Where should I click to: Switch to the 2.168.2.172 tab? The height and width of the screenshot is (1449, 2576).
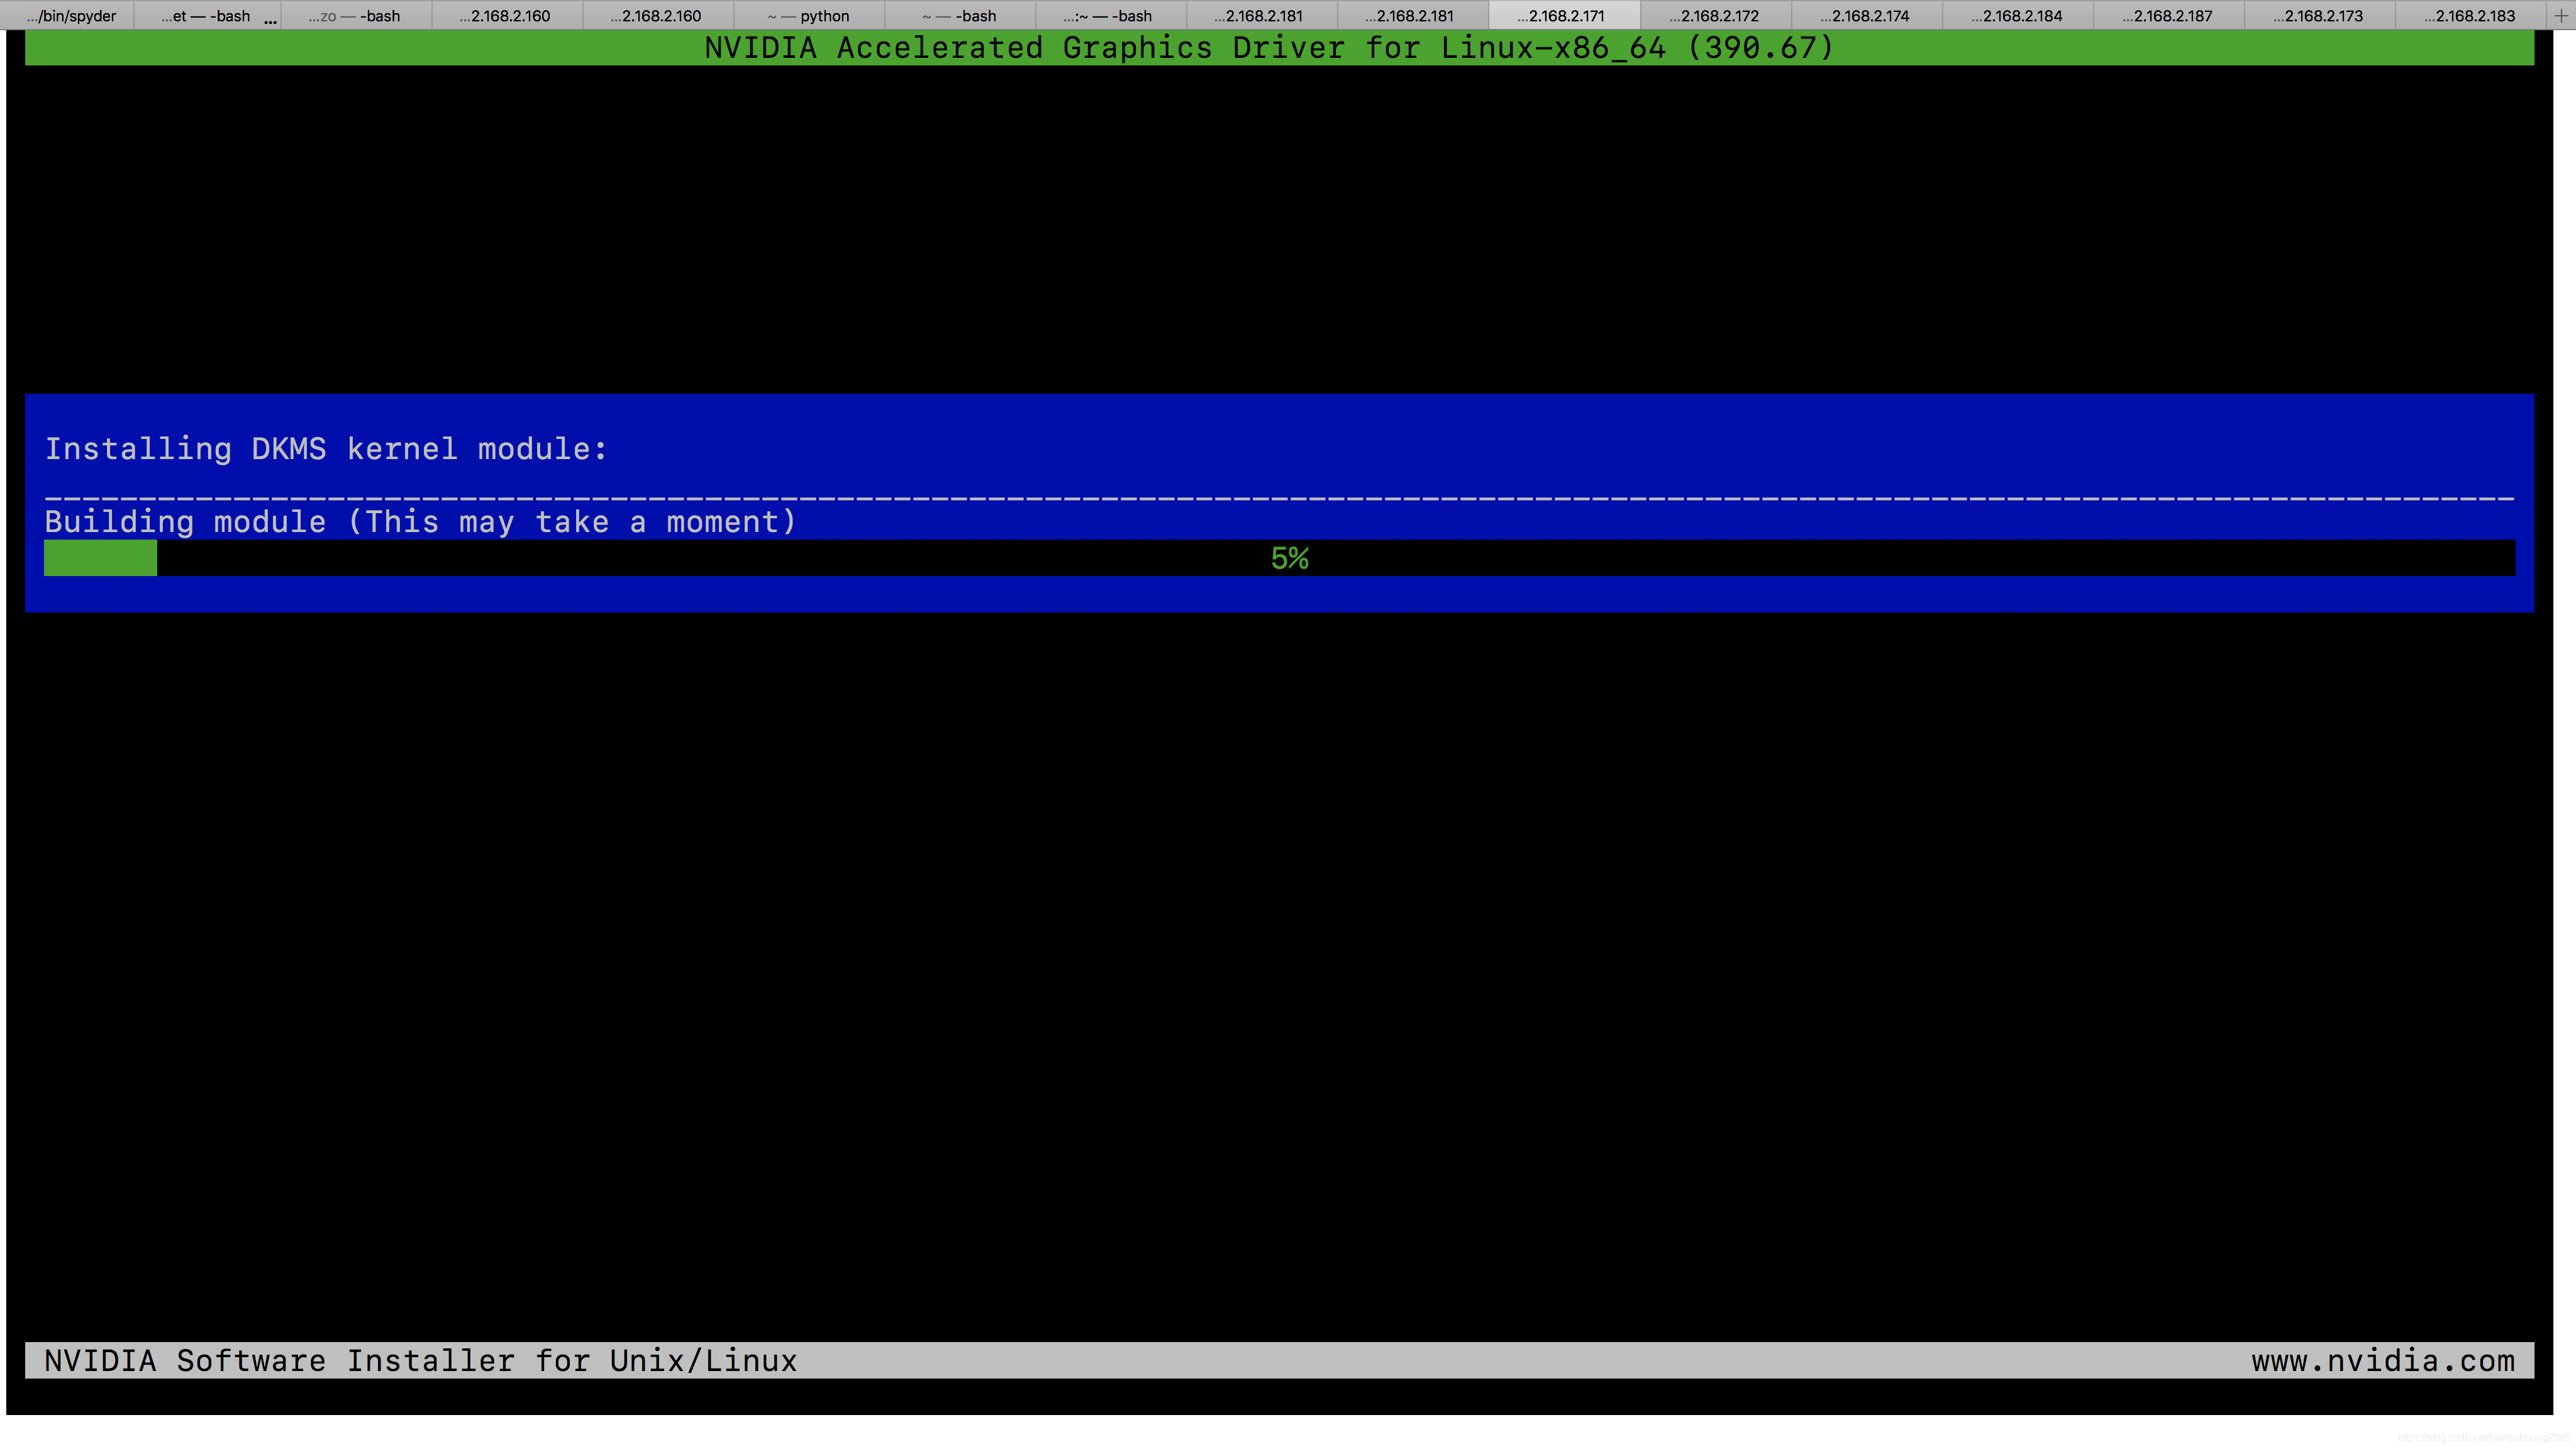pyautogui.click(x=1714, y=16)
